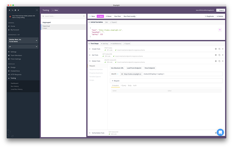Open HTTP Requests in sidebar modules
233x148 pixels.
[16, 74]
